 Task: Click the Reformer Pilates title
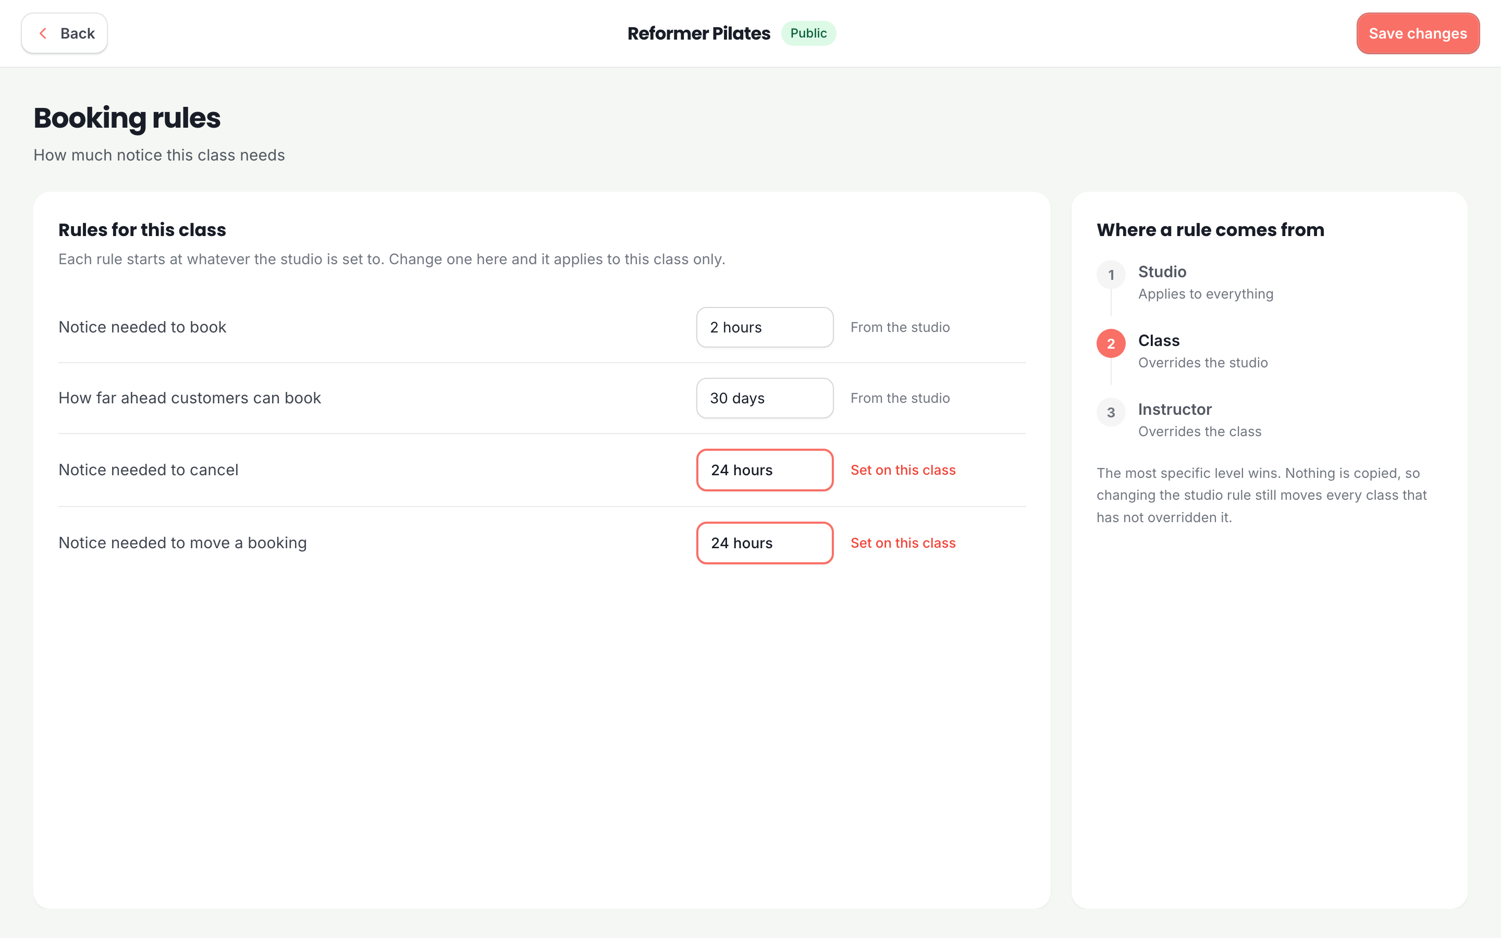(698, 33)
